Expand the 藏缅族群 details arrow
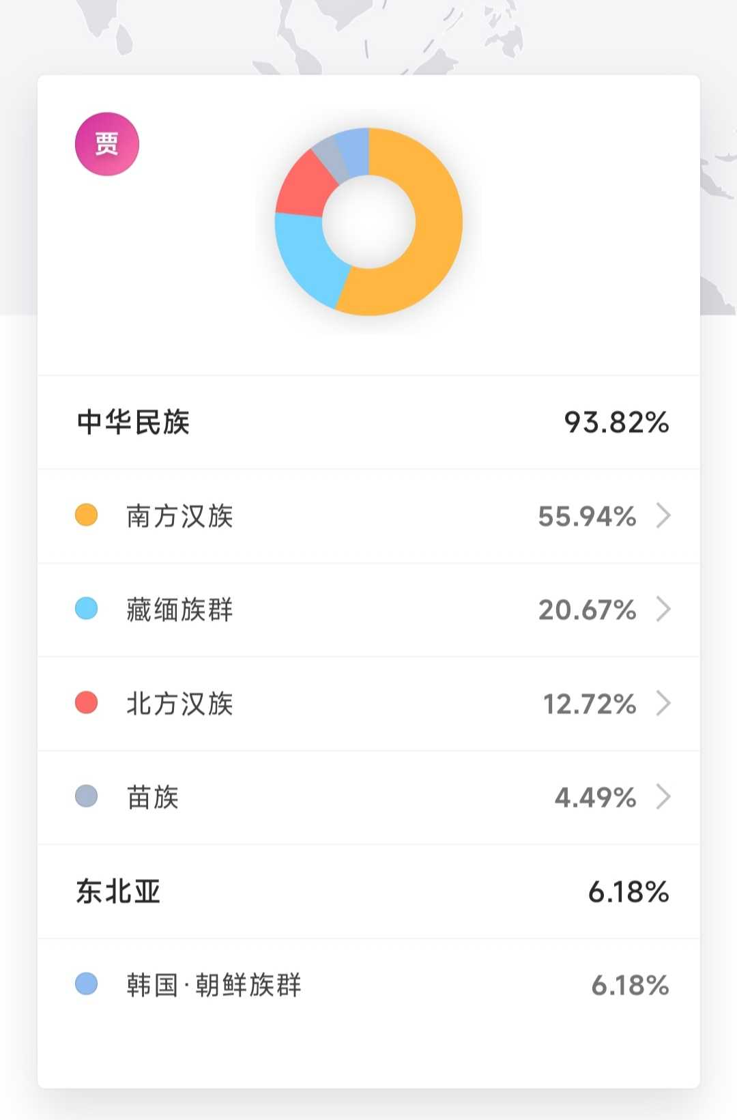Image resolution: width=737 pixels, height=1120 pixels. pos(663,609)
